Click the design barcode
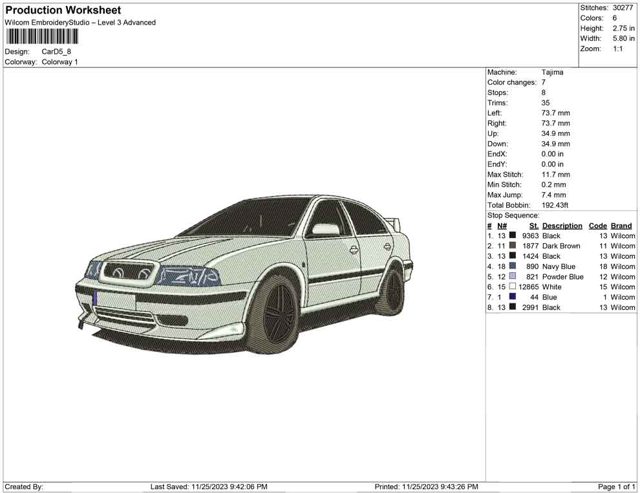Viewport: 640px width, 493px height. (42, 38)
